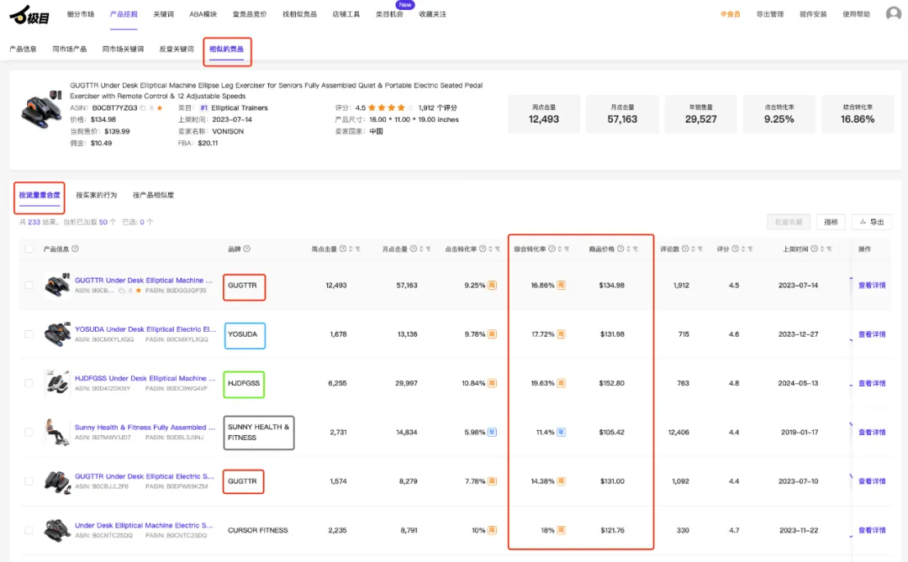Click the orange 周 badge beside 16.86%

pyautogui.click(x=561, y=286)
